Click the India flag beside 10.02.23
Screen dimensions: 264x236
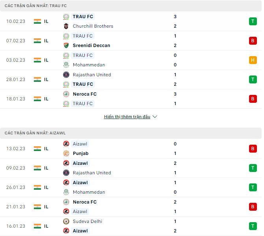(37, 21)
